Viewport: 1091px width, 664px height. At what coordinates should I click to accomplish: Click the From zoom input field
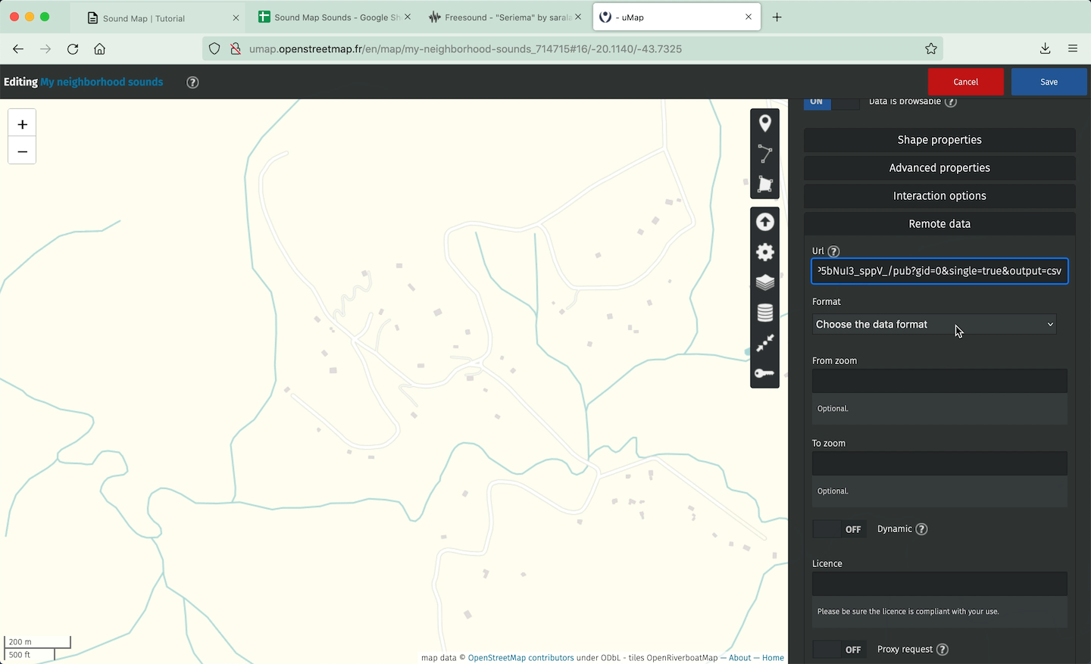coord(939,381)
